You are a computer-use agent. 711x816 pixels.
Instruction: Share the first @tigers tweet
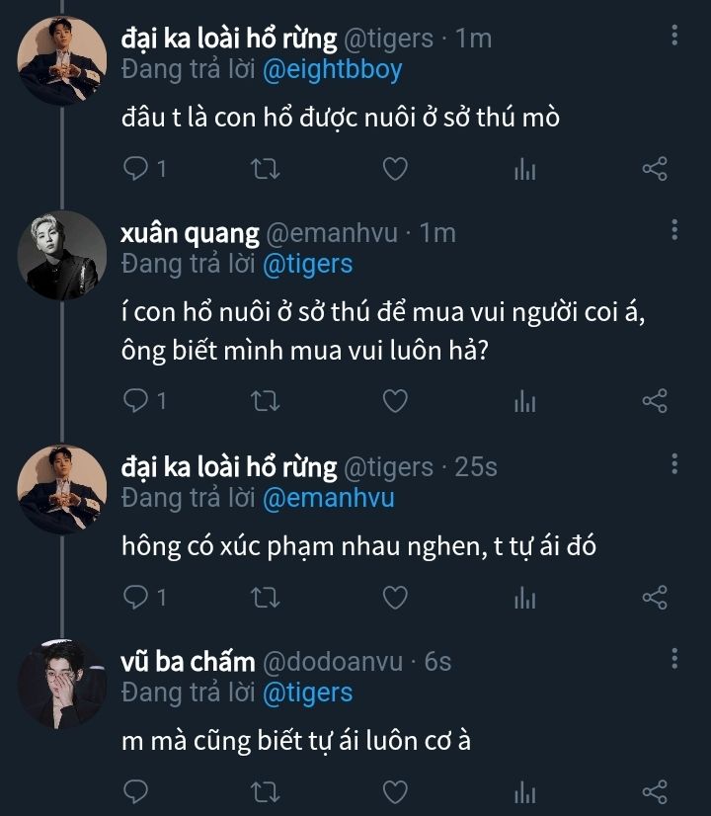tap(655, 170)
